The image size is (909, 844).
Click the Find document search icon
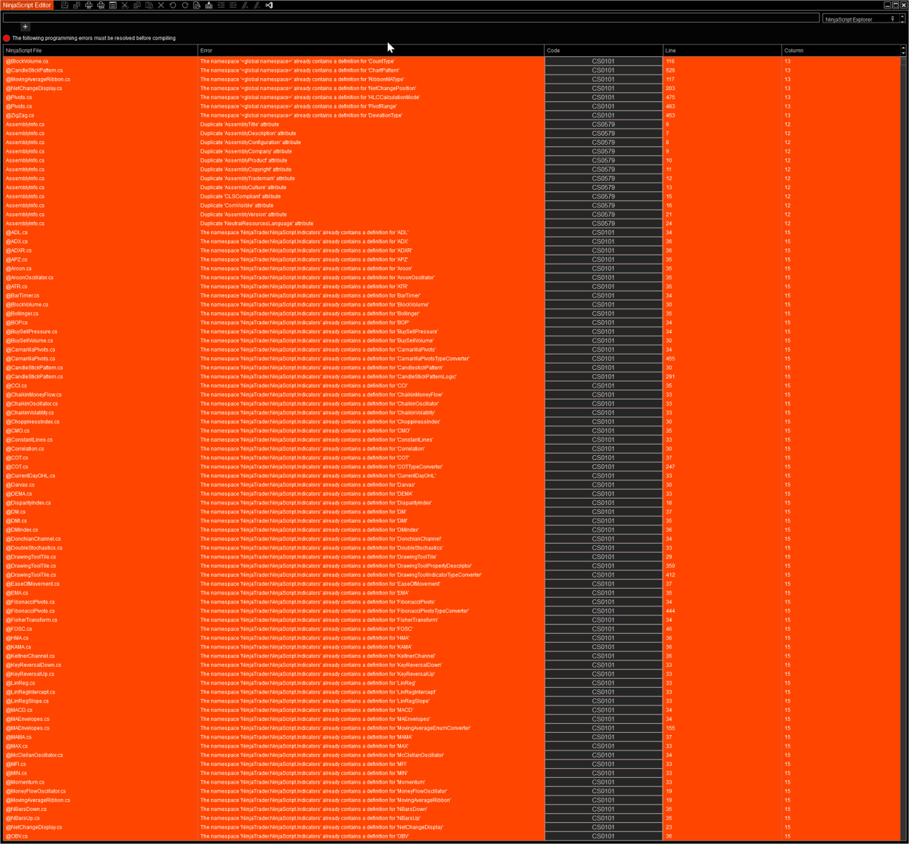click(x=196, y=5)
